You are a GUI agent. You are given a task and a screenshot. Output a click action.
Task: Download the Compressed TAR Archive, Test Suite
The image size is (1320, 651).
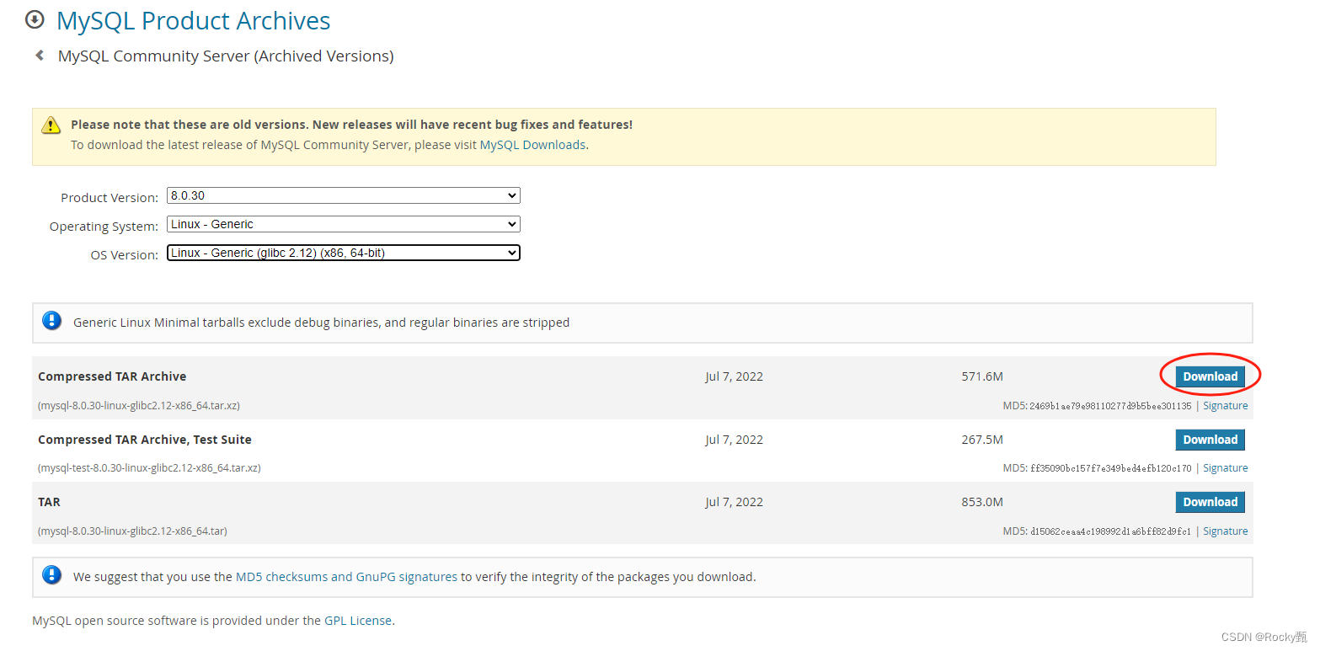coord(1210,440)
